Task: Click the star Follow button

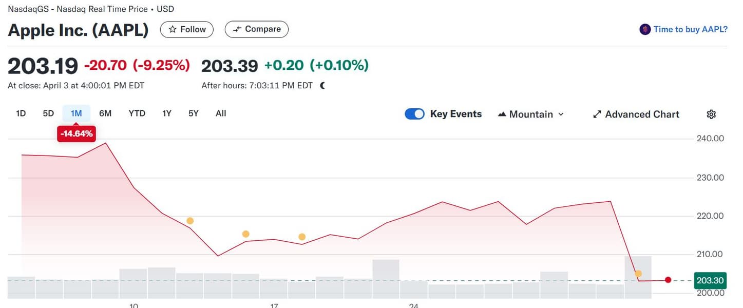Action: pyautogui.click(x=187, y=29)
